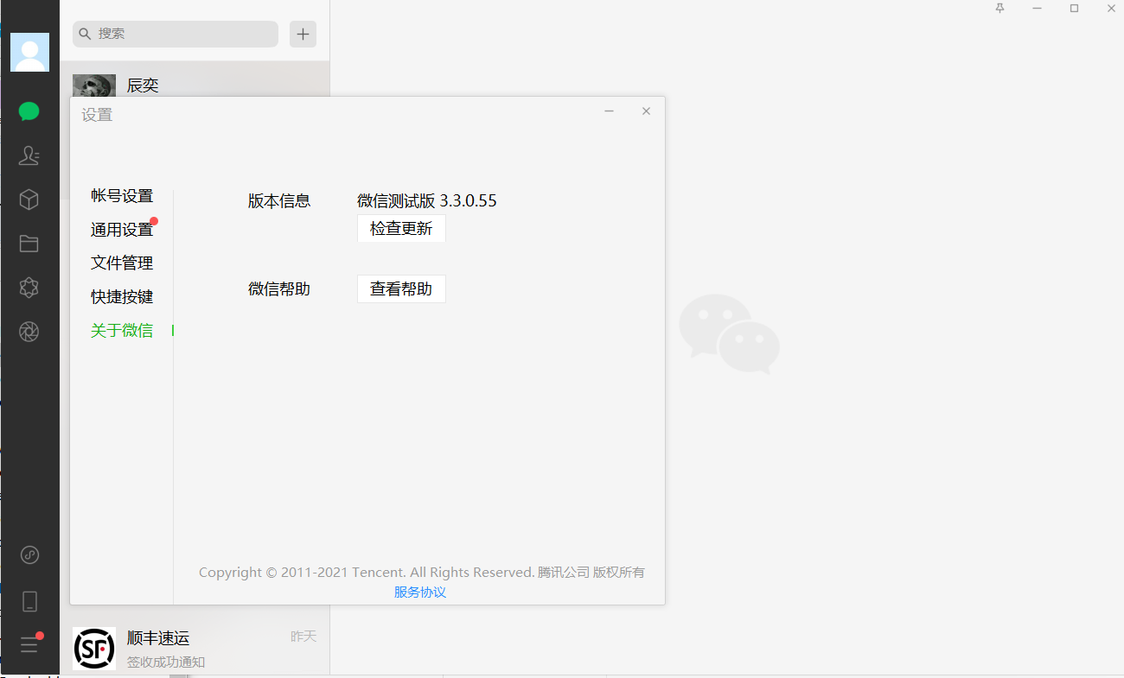Open Chats via the green chat bubble icon
Viewport: 1124px width, 678px height.
29,111
